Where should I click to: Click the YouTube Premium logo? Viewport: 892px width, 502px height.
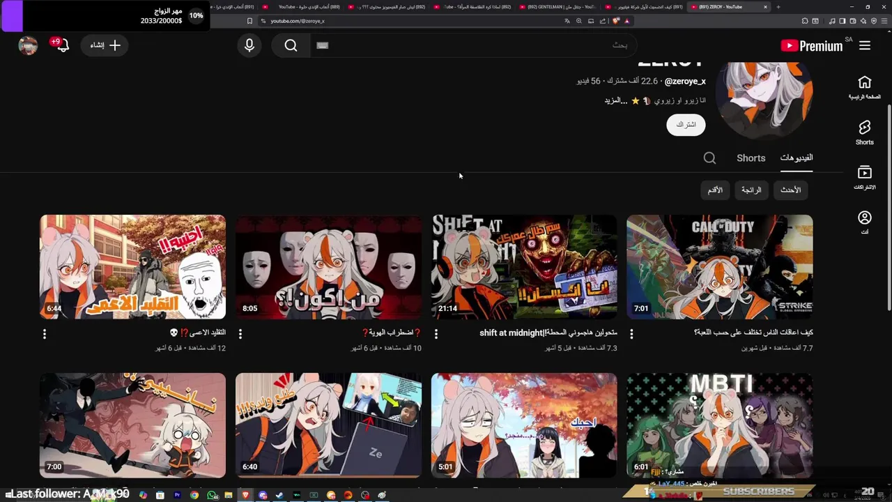(x=812, y=46)
